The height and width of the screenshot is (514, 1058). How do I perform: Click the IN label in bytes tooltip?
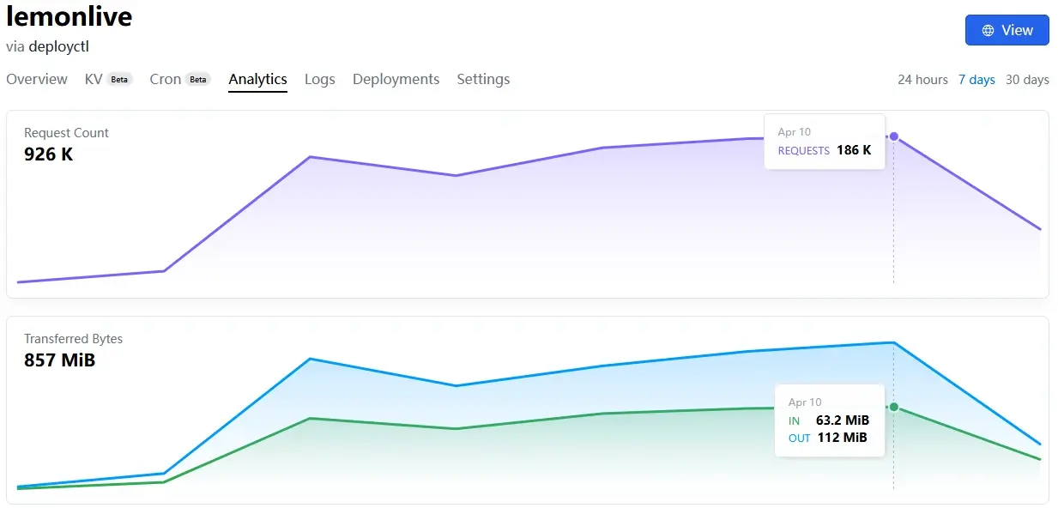click(x=794, y=420)
